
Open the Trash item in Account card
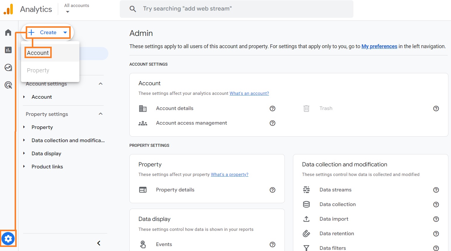326,108
